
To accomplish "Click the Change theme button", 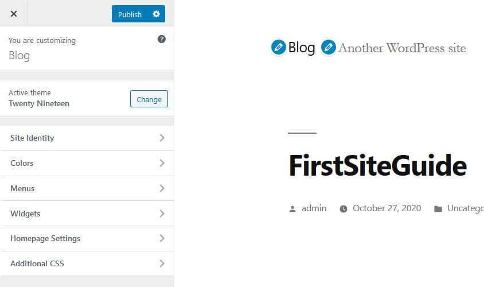I will coord(149,99).
